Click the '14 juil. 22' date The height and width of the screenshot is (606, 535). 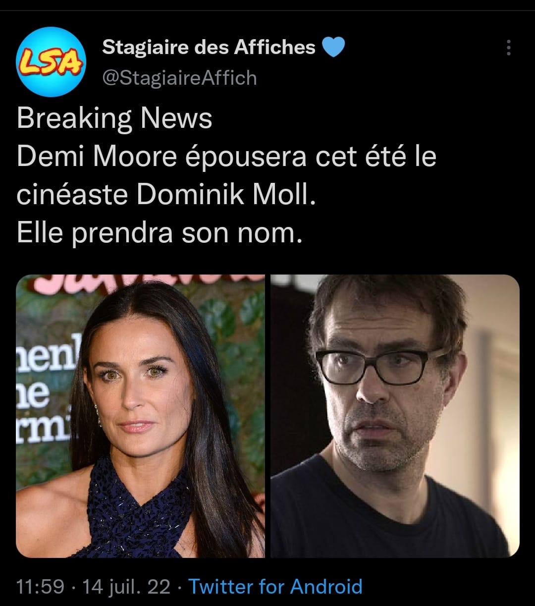point(126,587)
